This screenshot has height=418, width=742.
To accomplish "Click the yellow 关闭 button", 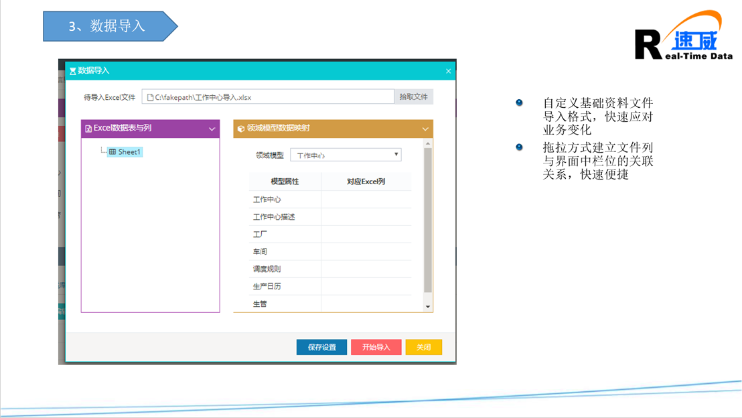I will 423,347.
